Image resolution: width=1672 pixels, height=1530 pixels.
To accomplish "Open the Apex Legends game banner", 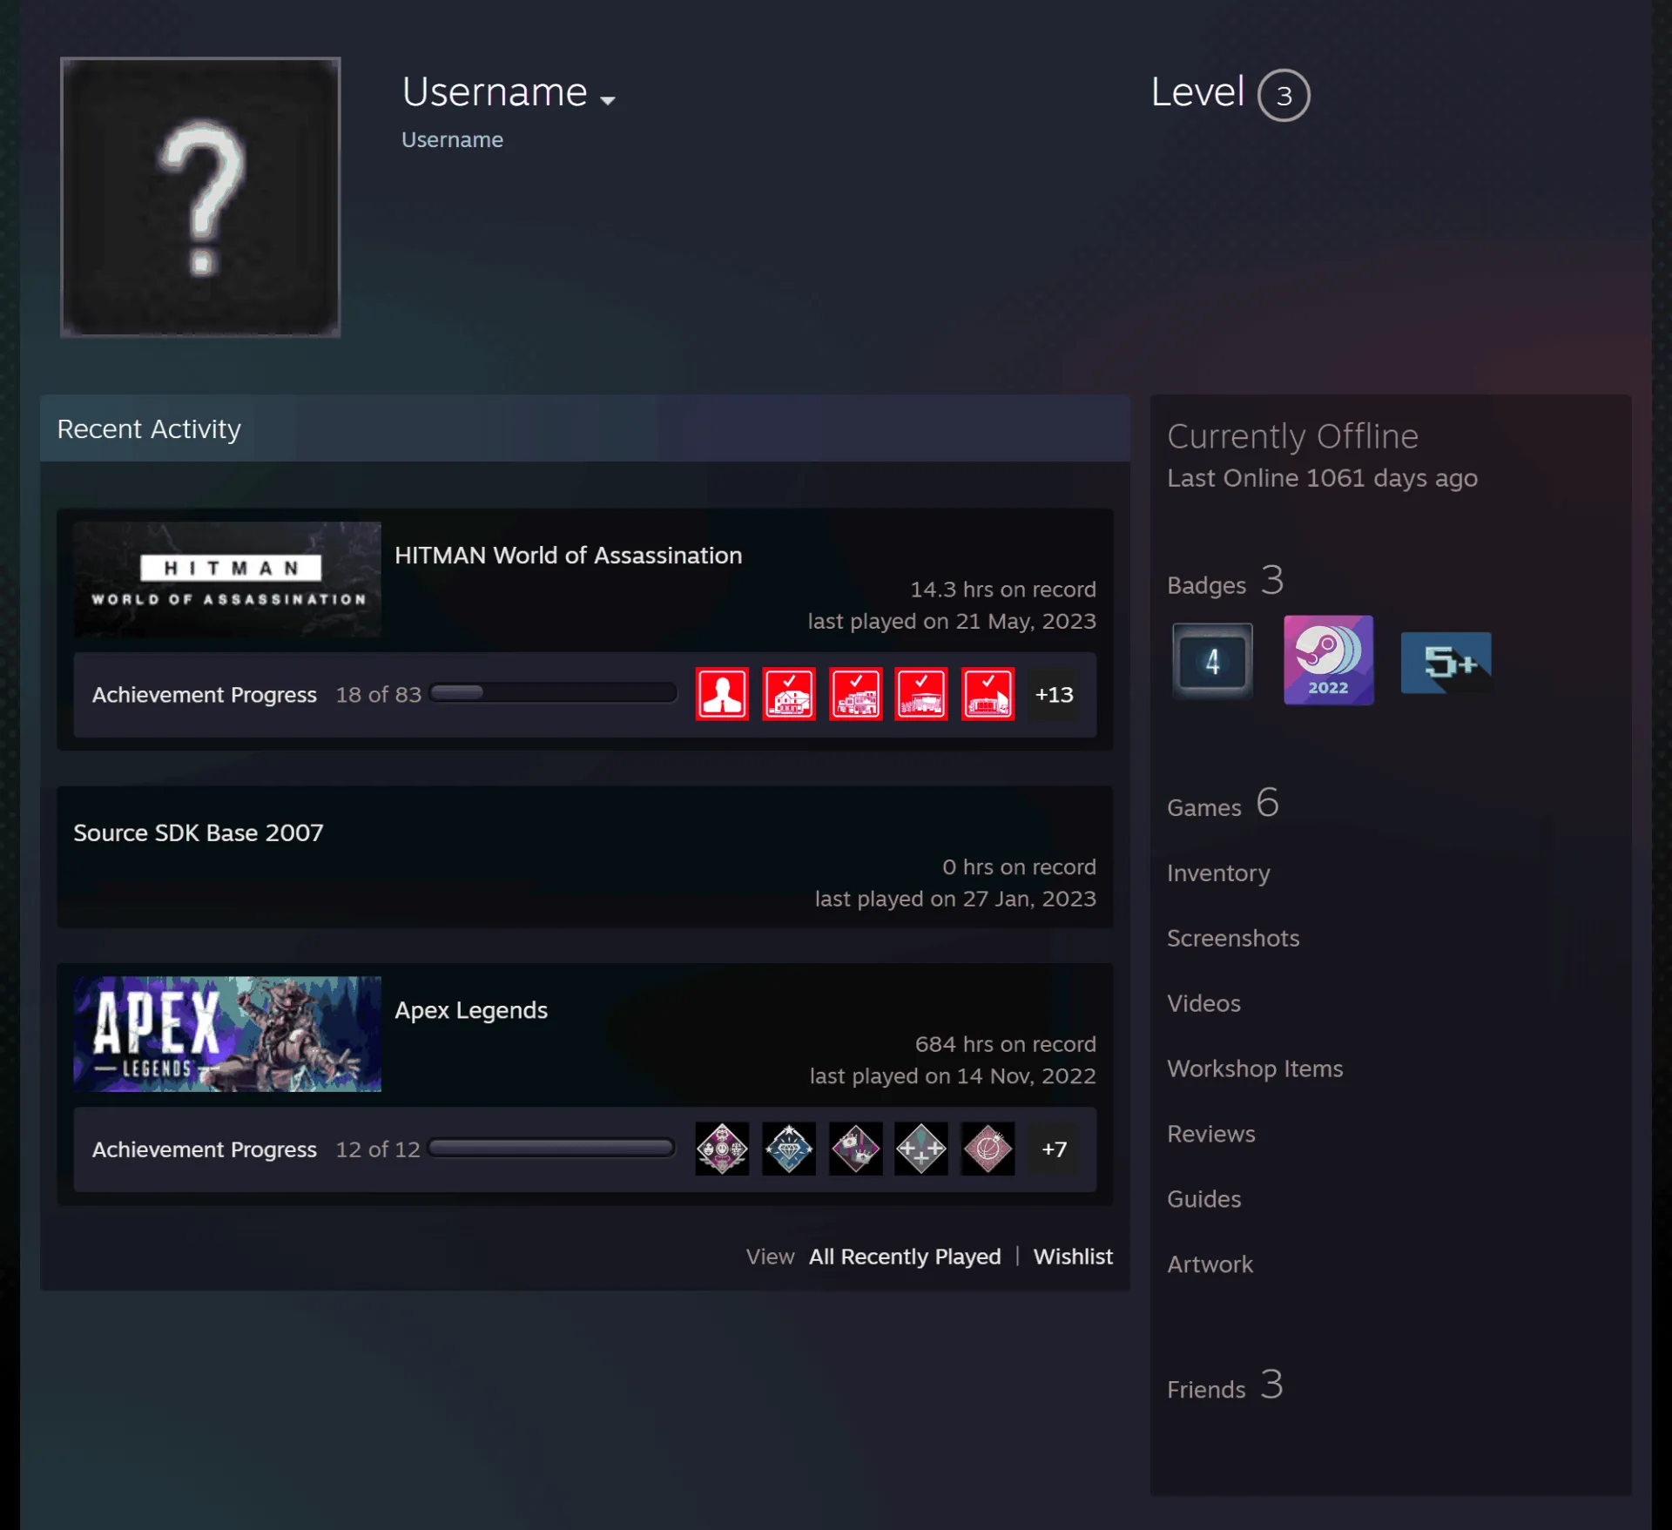I will pyautogui.click(x=227, y=1034).
